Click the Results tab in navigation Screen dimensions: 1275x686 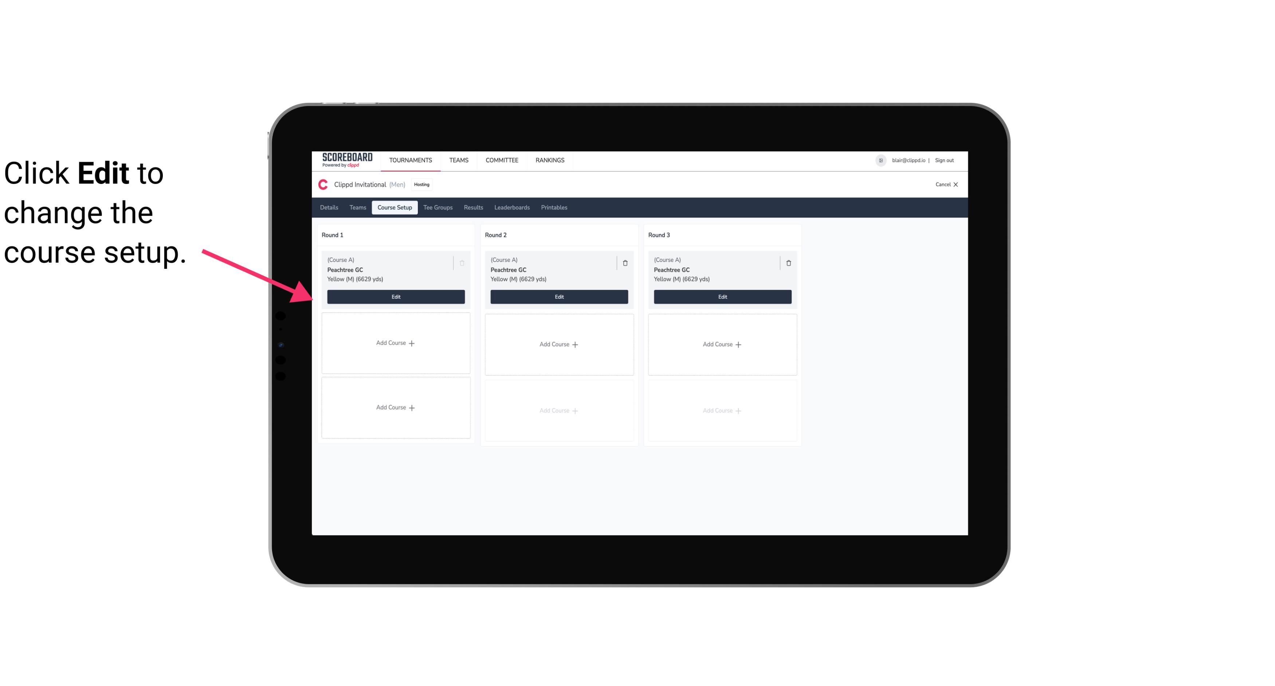coord(474,207)
